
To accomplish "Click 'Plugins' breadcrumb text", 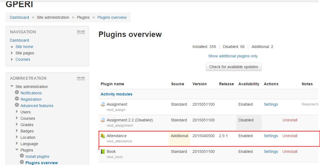I will pos(83,17).
